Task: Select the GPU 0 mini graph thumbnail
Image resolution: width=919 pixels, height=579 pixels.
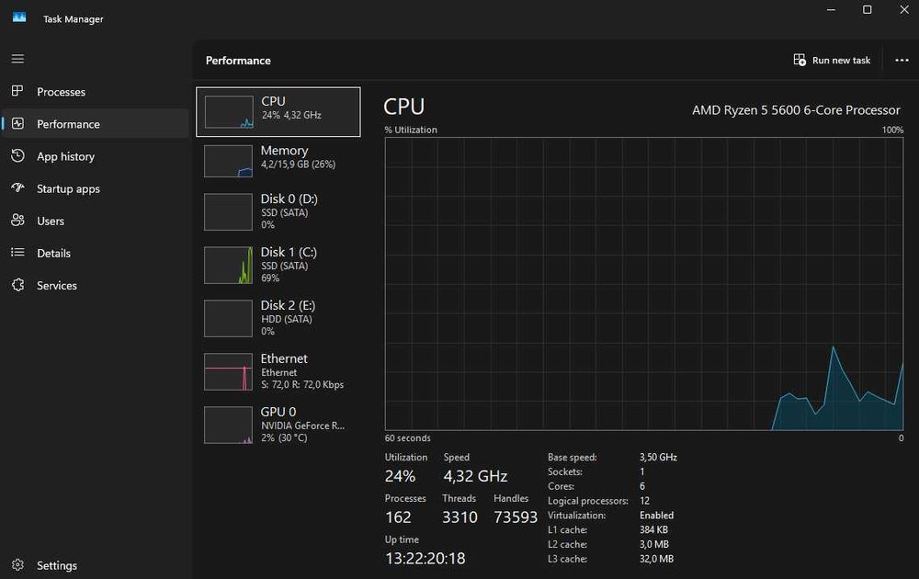Action: (229, 425)
